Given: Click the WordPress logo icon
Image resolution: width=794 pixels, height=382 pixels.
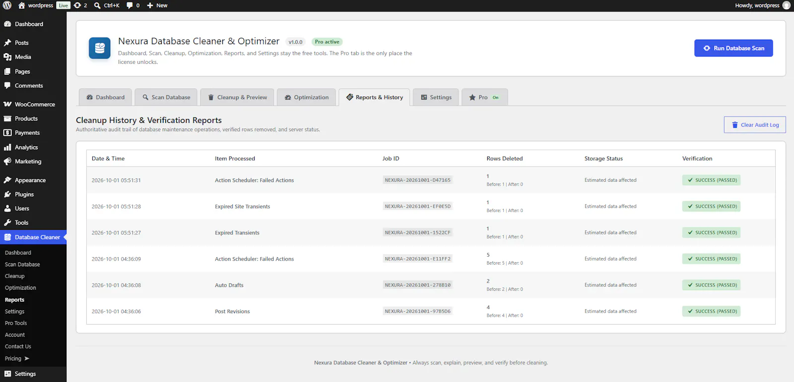Looking at the screenshot, I should pyautogui.click(x=7, y=5).
